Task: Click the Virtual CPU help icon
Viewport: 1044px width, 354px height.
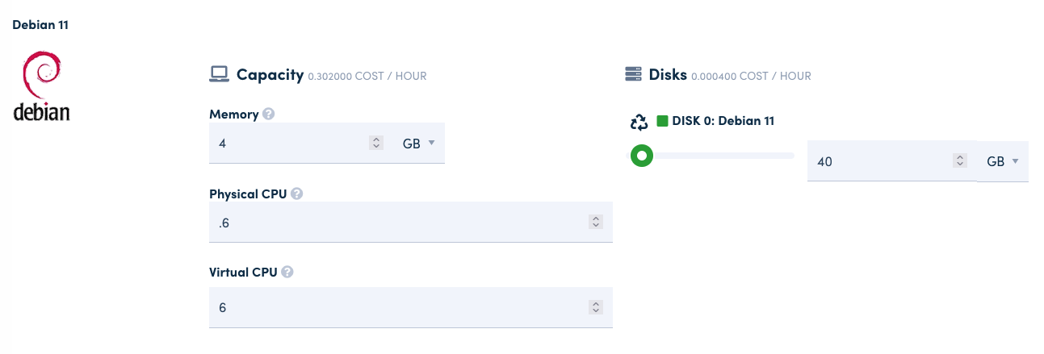Action: click(x=287, y=272)
